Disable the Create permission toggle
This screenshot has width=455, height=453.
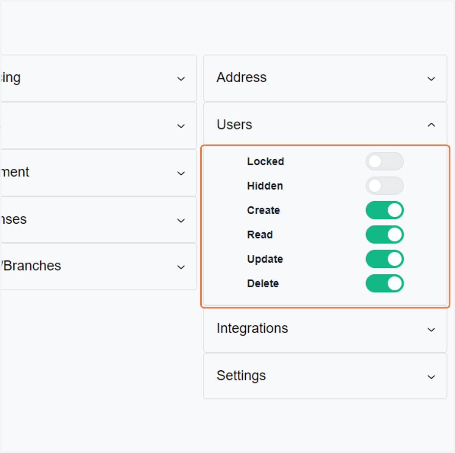(384, 210)
